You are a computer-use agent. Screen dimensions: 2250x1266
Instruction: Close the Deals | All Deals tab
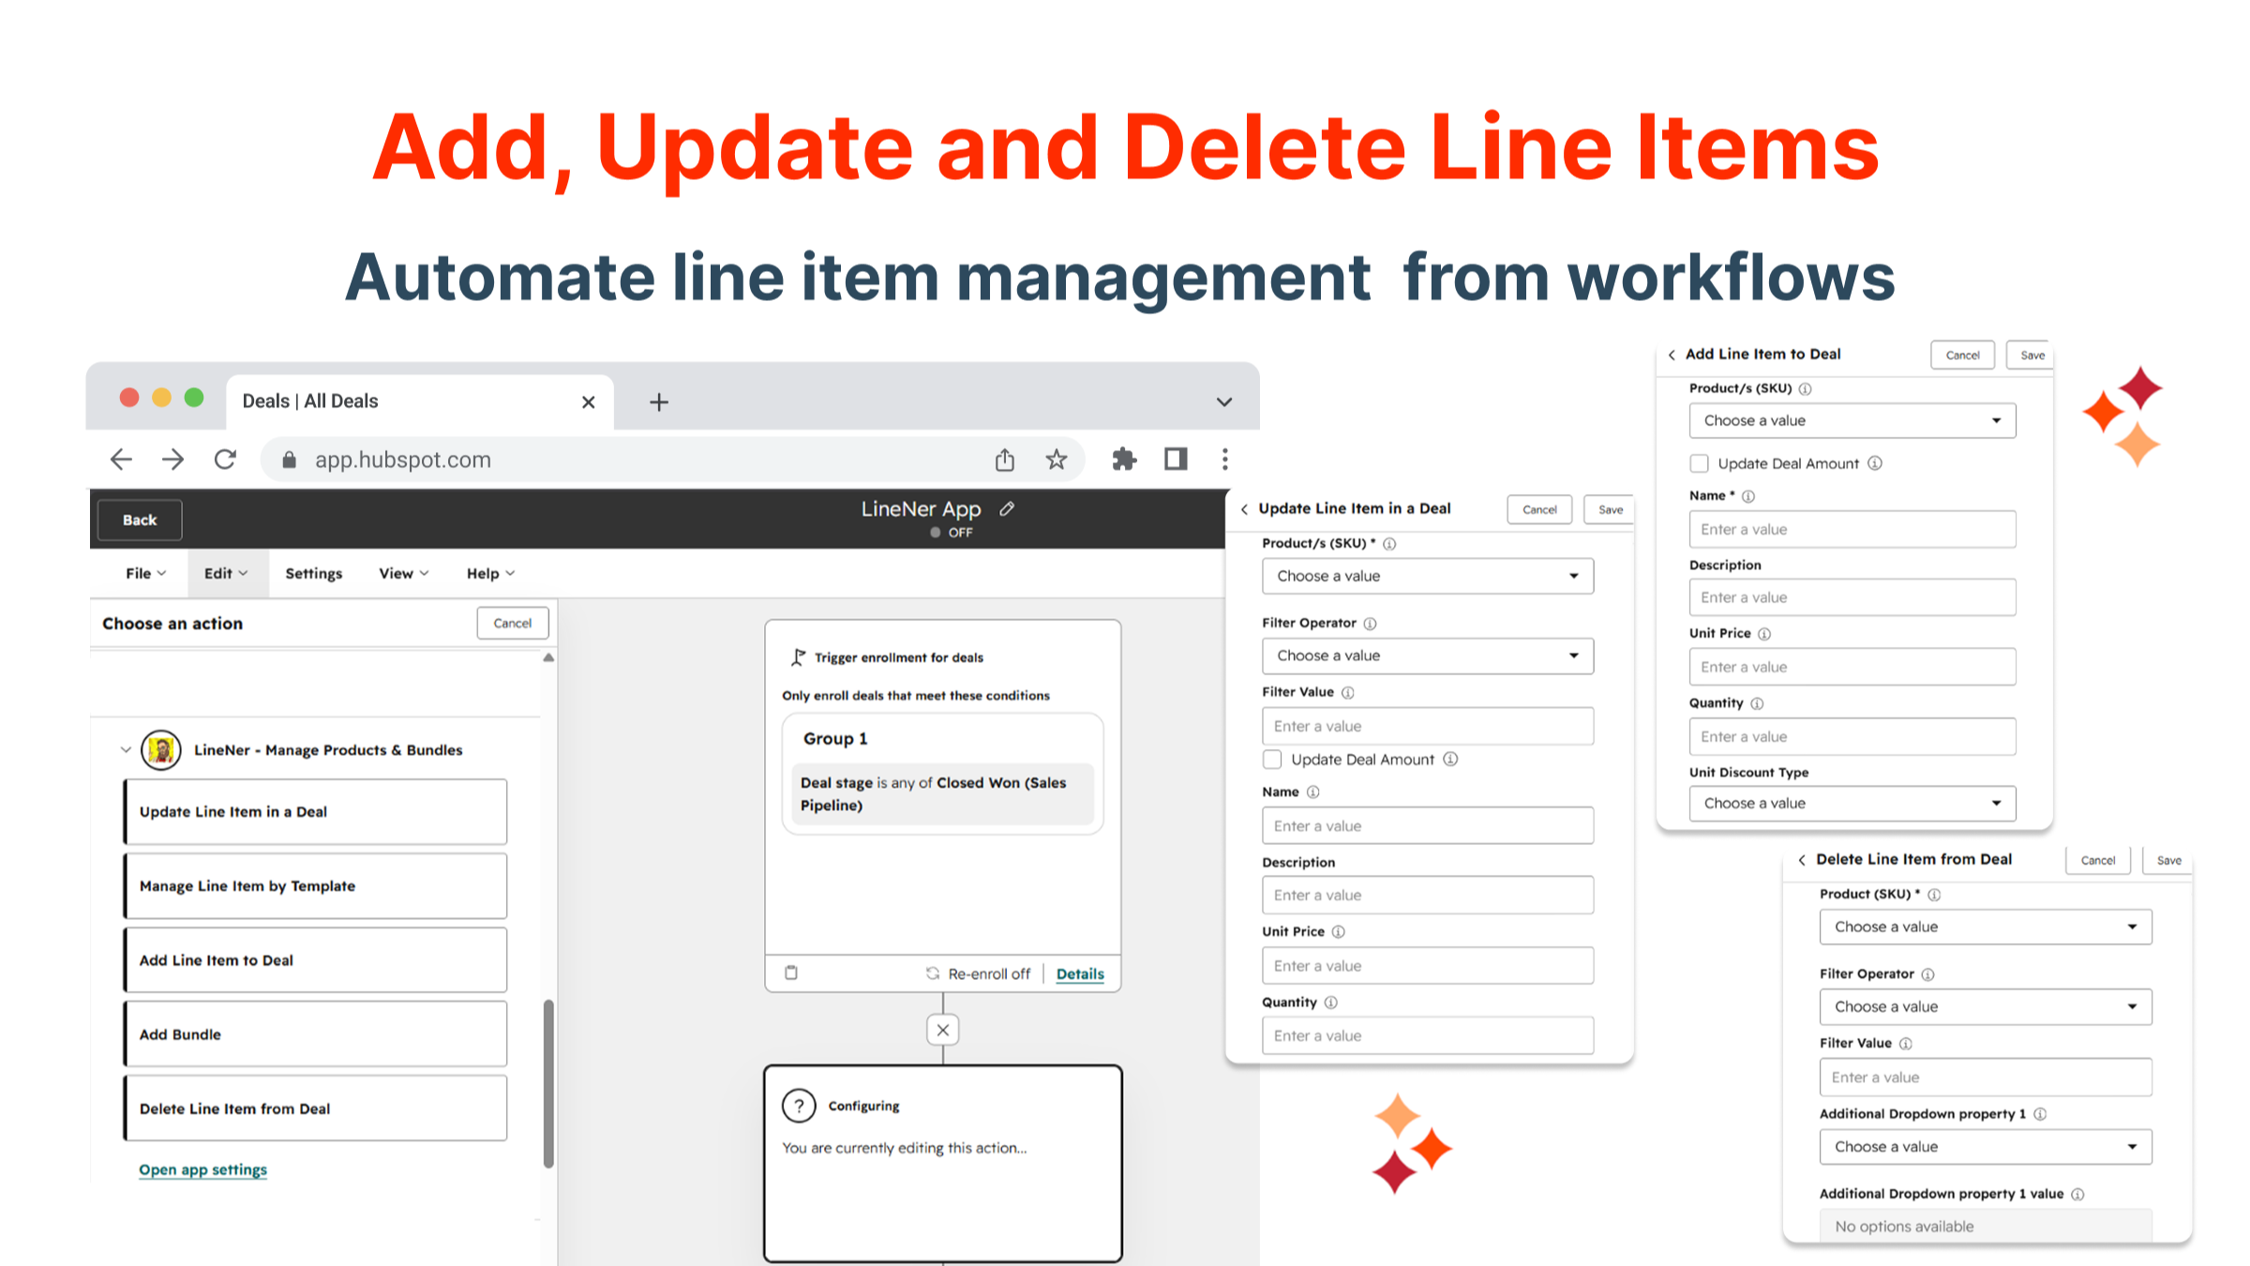tap(589, 402)
